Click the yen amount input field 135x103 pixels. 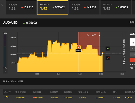(132, 42)
